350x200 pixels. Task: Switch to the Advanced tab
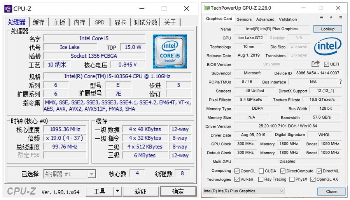(265, 19)
